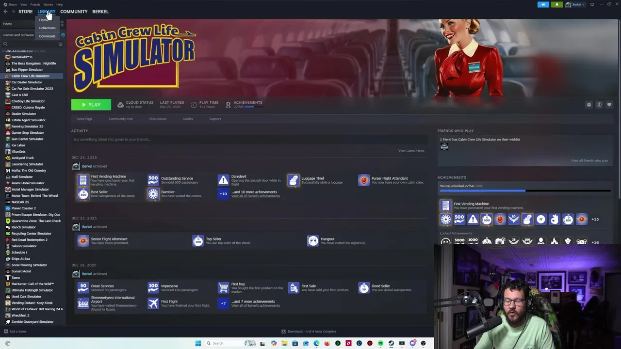Open the blue announcements megaphone button
621x349 pixels.
pos(543,4)
